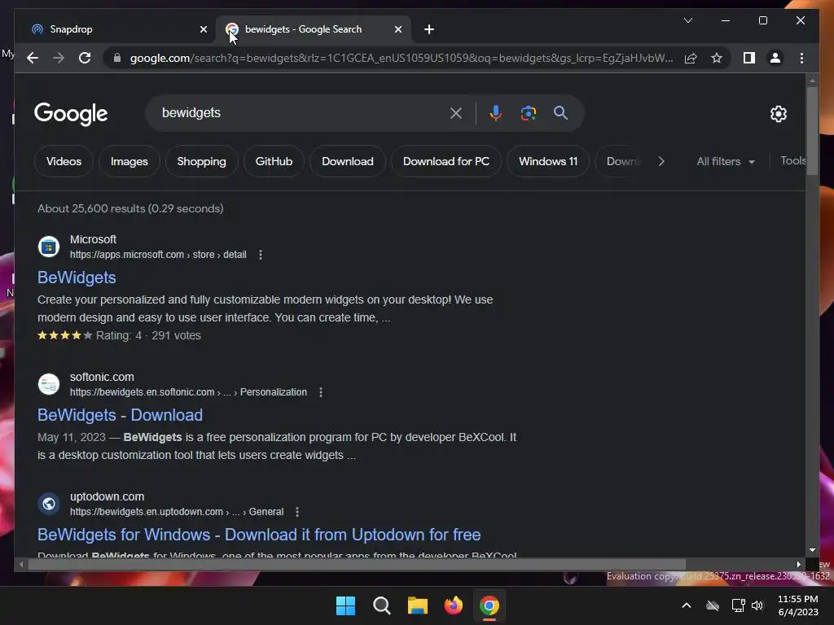Click the uptodown.com globe favicon

click(x=48, y=503)
